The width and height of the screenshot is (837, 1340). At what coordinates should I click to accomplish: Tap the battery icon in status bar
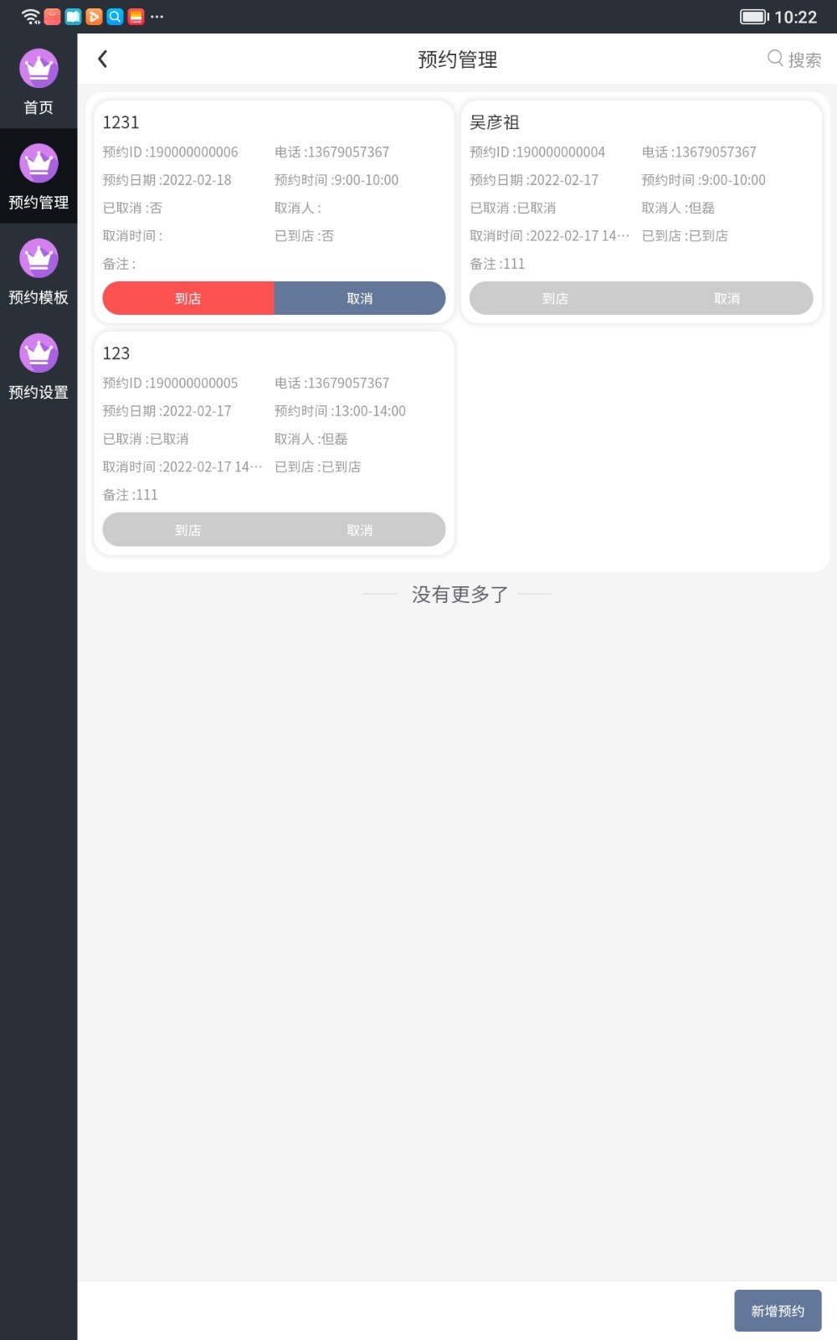tap(754, 17)
